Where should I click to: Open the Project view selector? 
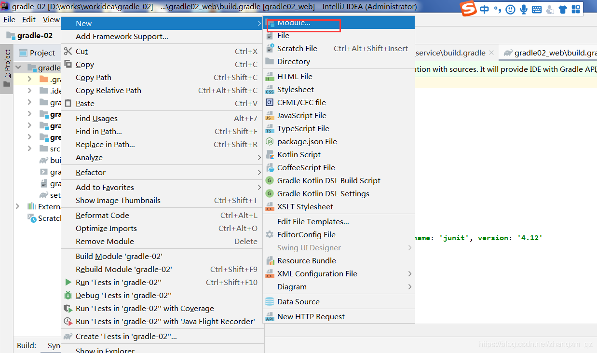click(38, 53)
